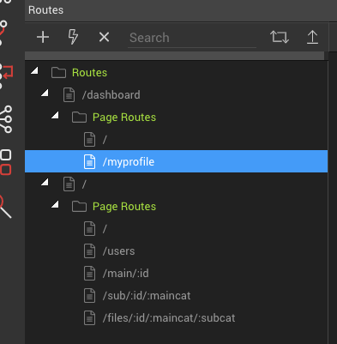Collapse the root Routes folder
Viewport: 337px width, 344px height.
pos(34,70)
